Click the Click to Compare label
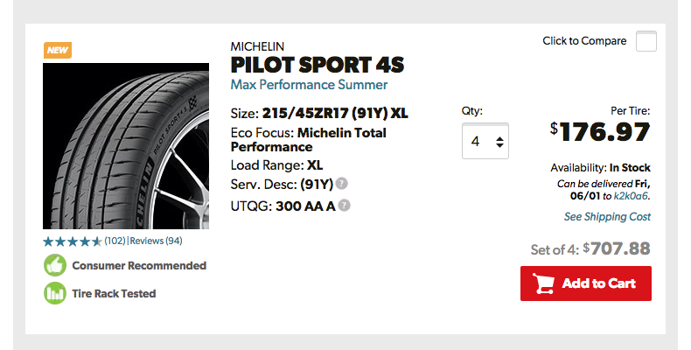This screenshot has width=691, height=350. click(584, 41)
